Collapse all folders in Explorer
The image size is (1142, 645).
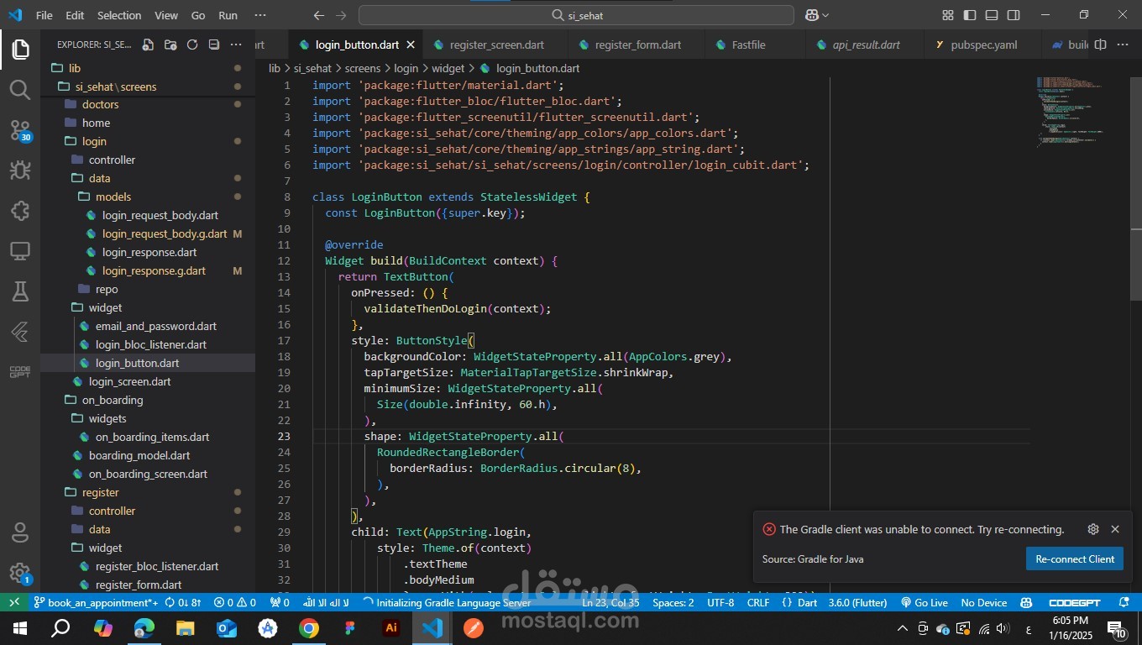214,45
